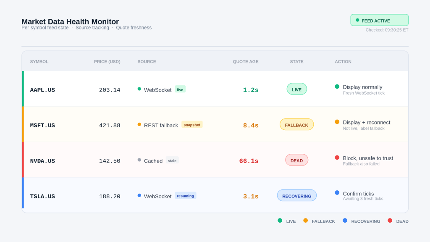Click quote age 66.1s
Viewport: 430px width, 242px height.
(249, 161)
